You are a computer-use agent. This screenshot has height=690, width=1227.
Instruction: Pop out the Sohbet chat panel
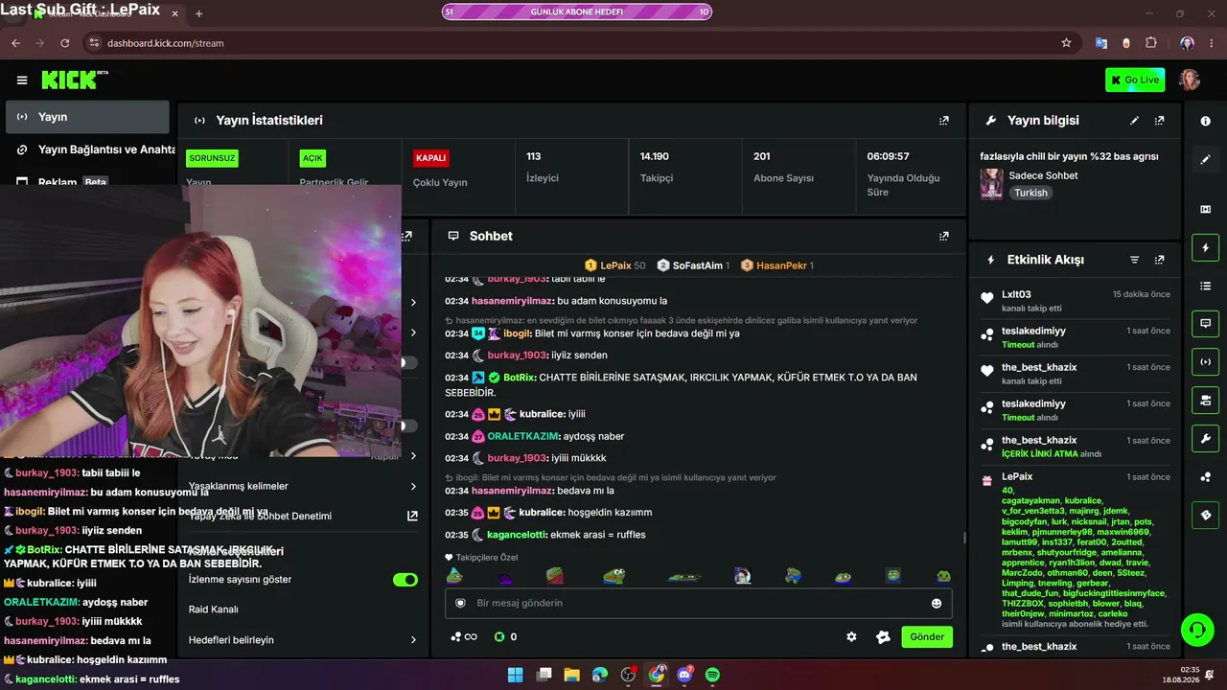point(944,236)
